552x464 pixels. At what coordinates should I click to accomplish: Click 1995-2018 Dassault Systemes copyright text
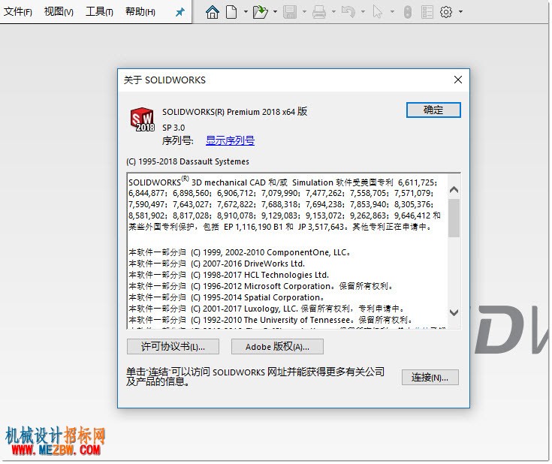(x=188, y=161)
